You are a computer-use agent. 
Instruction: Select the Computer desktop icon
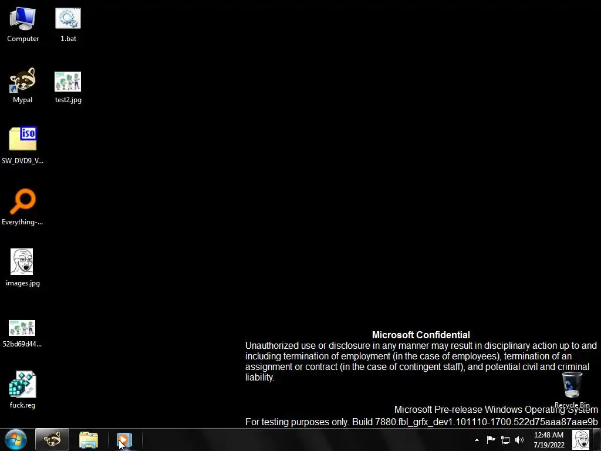click(x=23, y=25)
